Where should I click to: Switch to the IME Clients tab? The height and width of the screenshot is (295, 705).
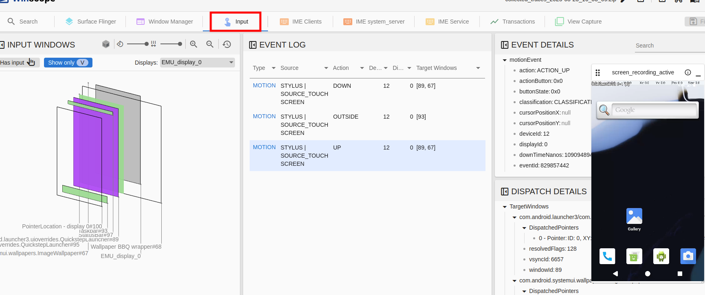tap(301, 22)
